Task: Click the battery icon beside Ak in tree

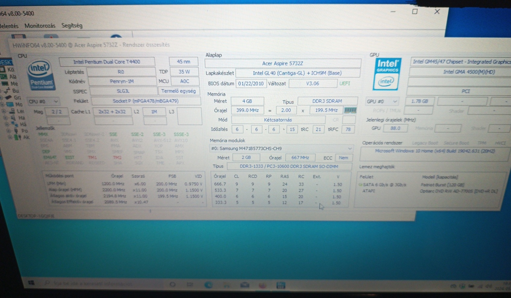Action: (x=18, y=137)
